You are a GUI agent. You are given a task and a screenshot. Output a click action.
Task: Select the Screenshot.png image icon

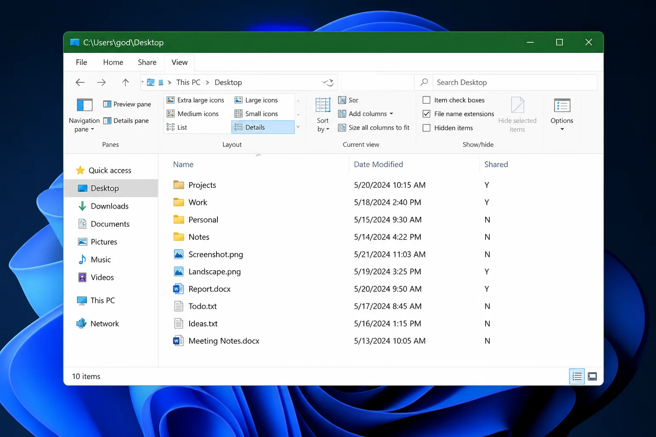[179, 254]
